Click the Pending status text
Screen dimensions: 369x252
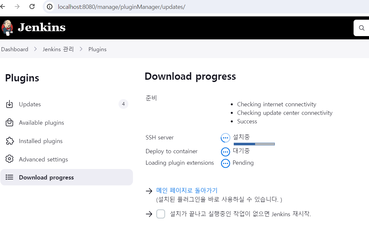(243, 163)
